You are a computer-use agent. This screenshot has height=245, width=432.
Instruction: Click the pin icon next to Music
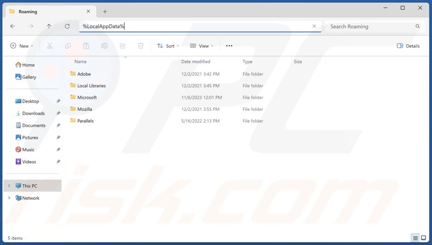pyautogui.click(x=59, y=150)
